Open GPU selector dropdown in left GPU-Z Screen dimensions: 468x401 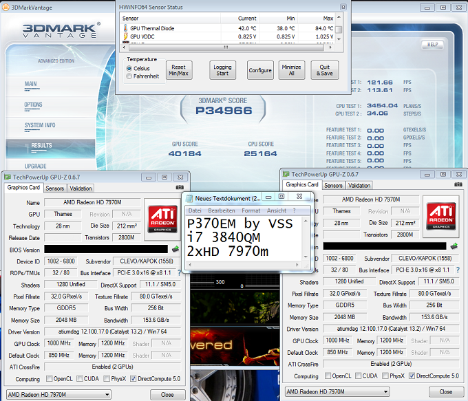pyautogui.click(x=58, y=394)
